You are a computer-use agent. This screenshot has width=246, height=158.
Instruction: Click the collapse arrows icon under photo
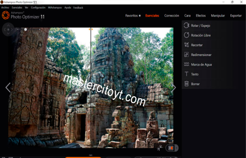pos(160,148)
